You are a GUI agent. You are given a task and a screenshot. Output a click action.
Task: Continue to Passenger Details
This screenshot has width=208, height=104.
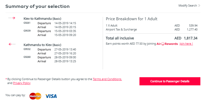(x=170, y=81)
